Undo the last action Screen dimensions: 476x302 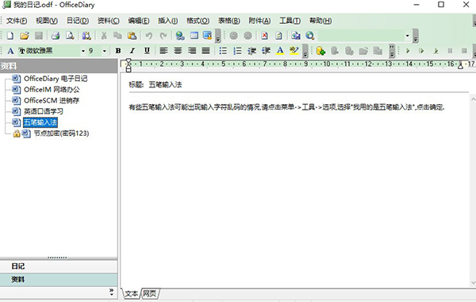pyautogui.click(x=149, y=36)
